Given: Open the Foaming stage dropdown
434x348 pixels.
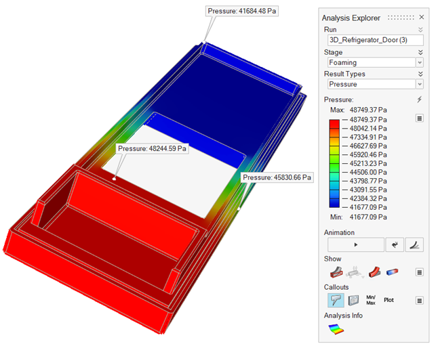Looking at the screenshot, I should click(x=420, y=62).
